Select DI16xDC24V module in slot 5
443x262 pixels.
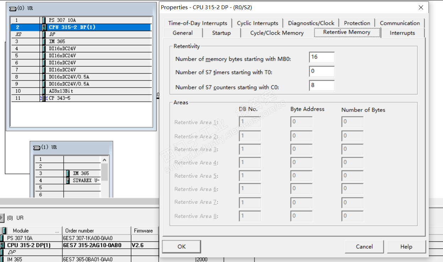point(82,56)
